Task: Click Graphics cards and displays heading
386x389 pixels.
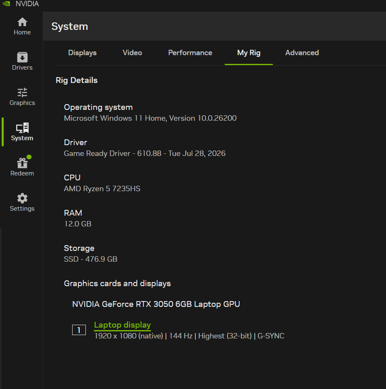Action: click(117, 283)
